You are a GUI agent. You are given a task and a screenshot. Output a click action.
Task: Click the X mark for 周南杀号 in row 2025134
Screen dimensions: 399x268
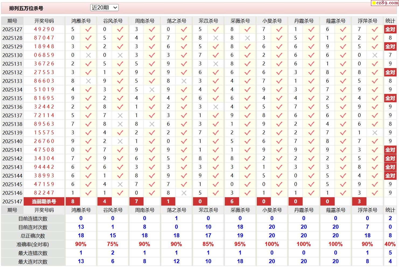[x=152, y=90]
